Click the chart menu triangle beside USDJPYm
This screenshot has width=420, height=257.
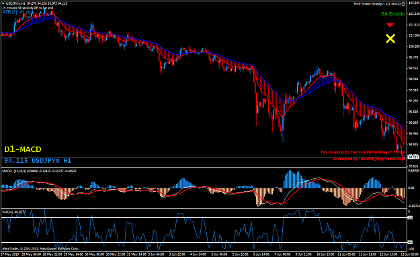click(3, 4)
